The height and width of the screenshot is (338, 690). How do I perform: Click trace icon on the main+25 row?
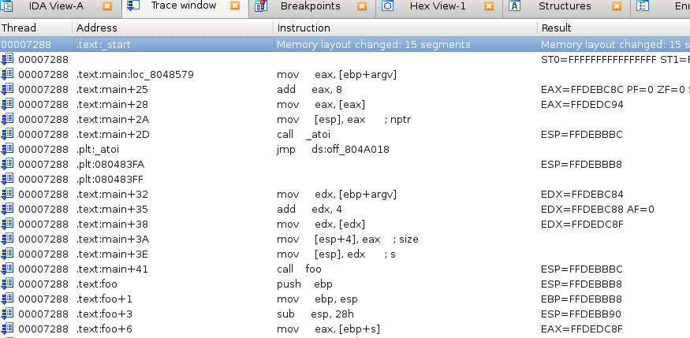click(x=7, y=89)
